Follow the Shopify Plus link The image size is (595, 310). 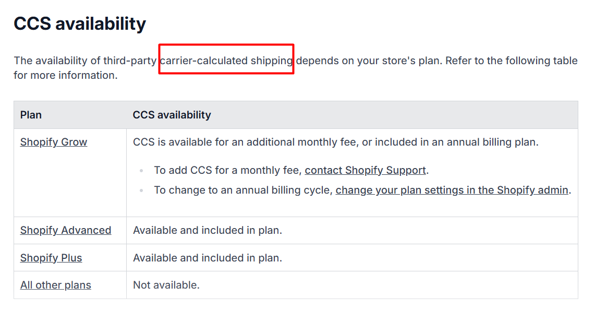tap(51, 258)
